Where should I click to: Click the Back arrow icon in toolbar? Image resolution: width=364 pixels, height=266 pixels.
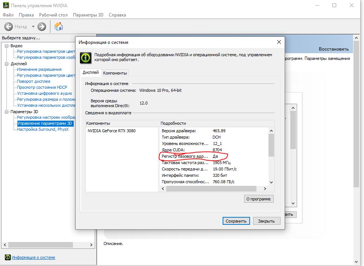[x=9, y=27]
